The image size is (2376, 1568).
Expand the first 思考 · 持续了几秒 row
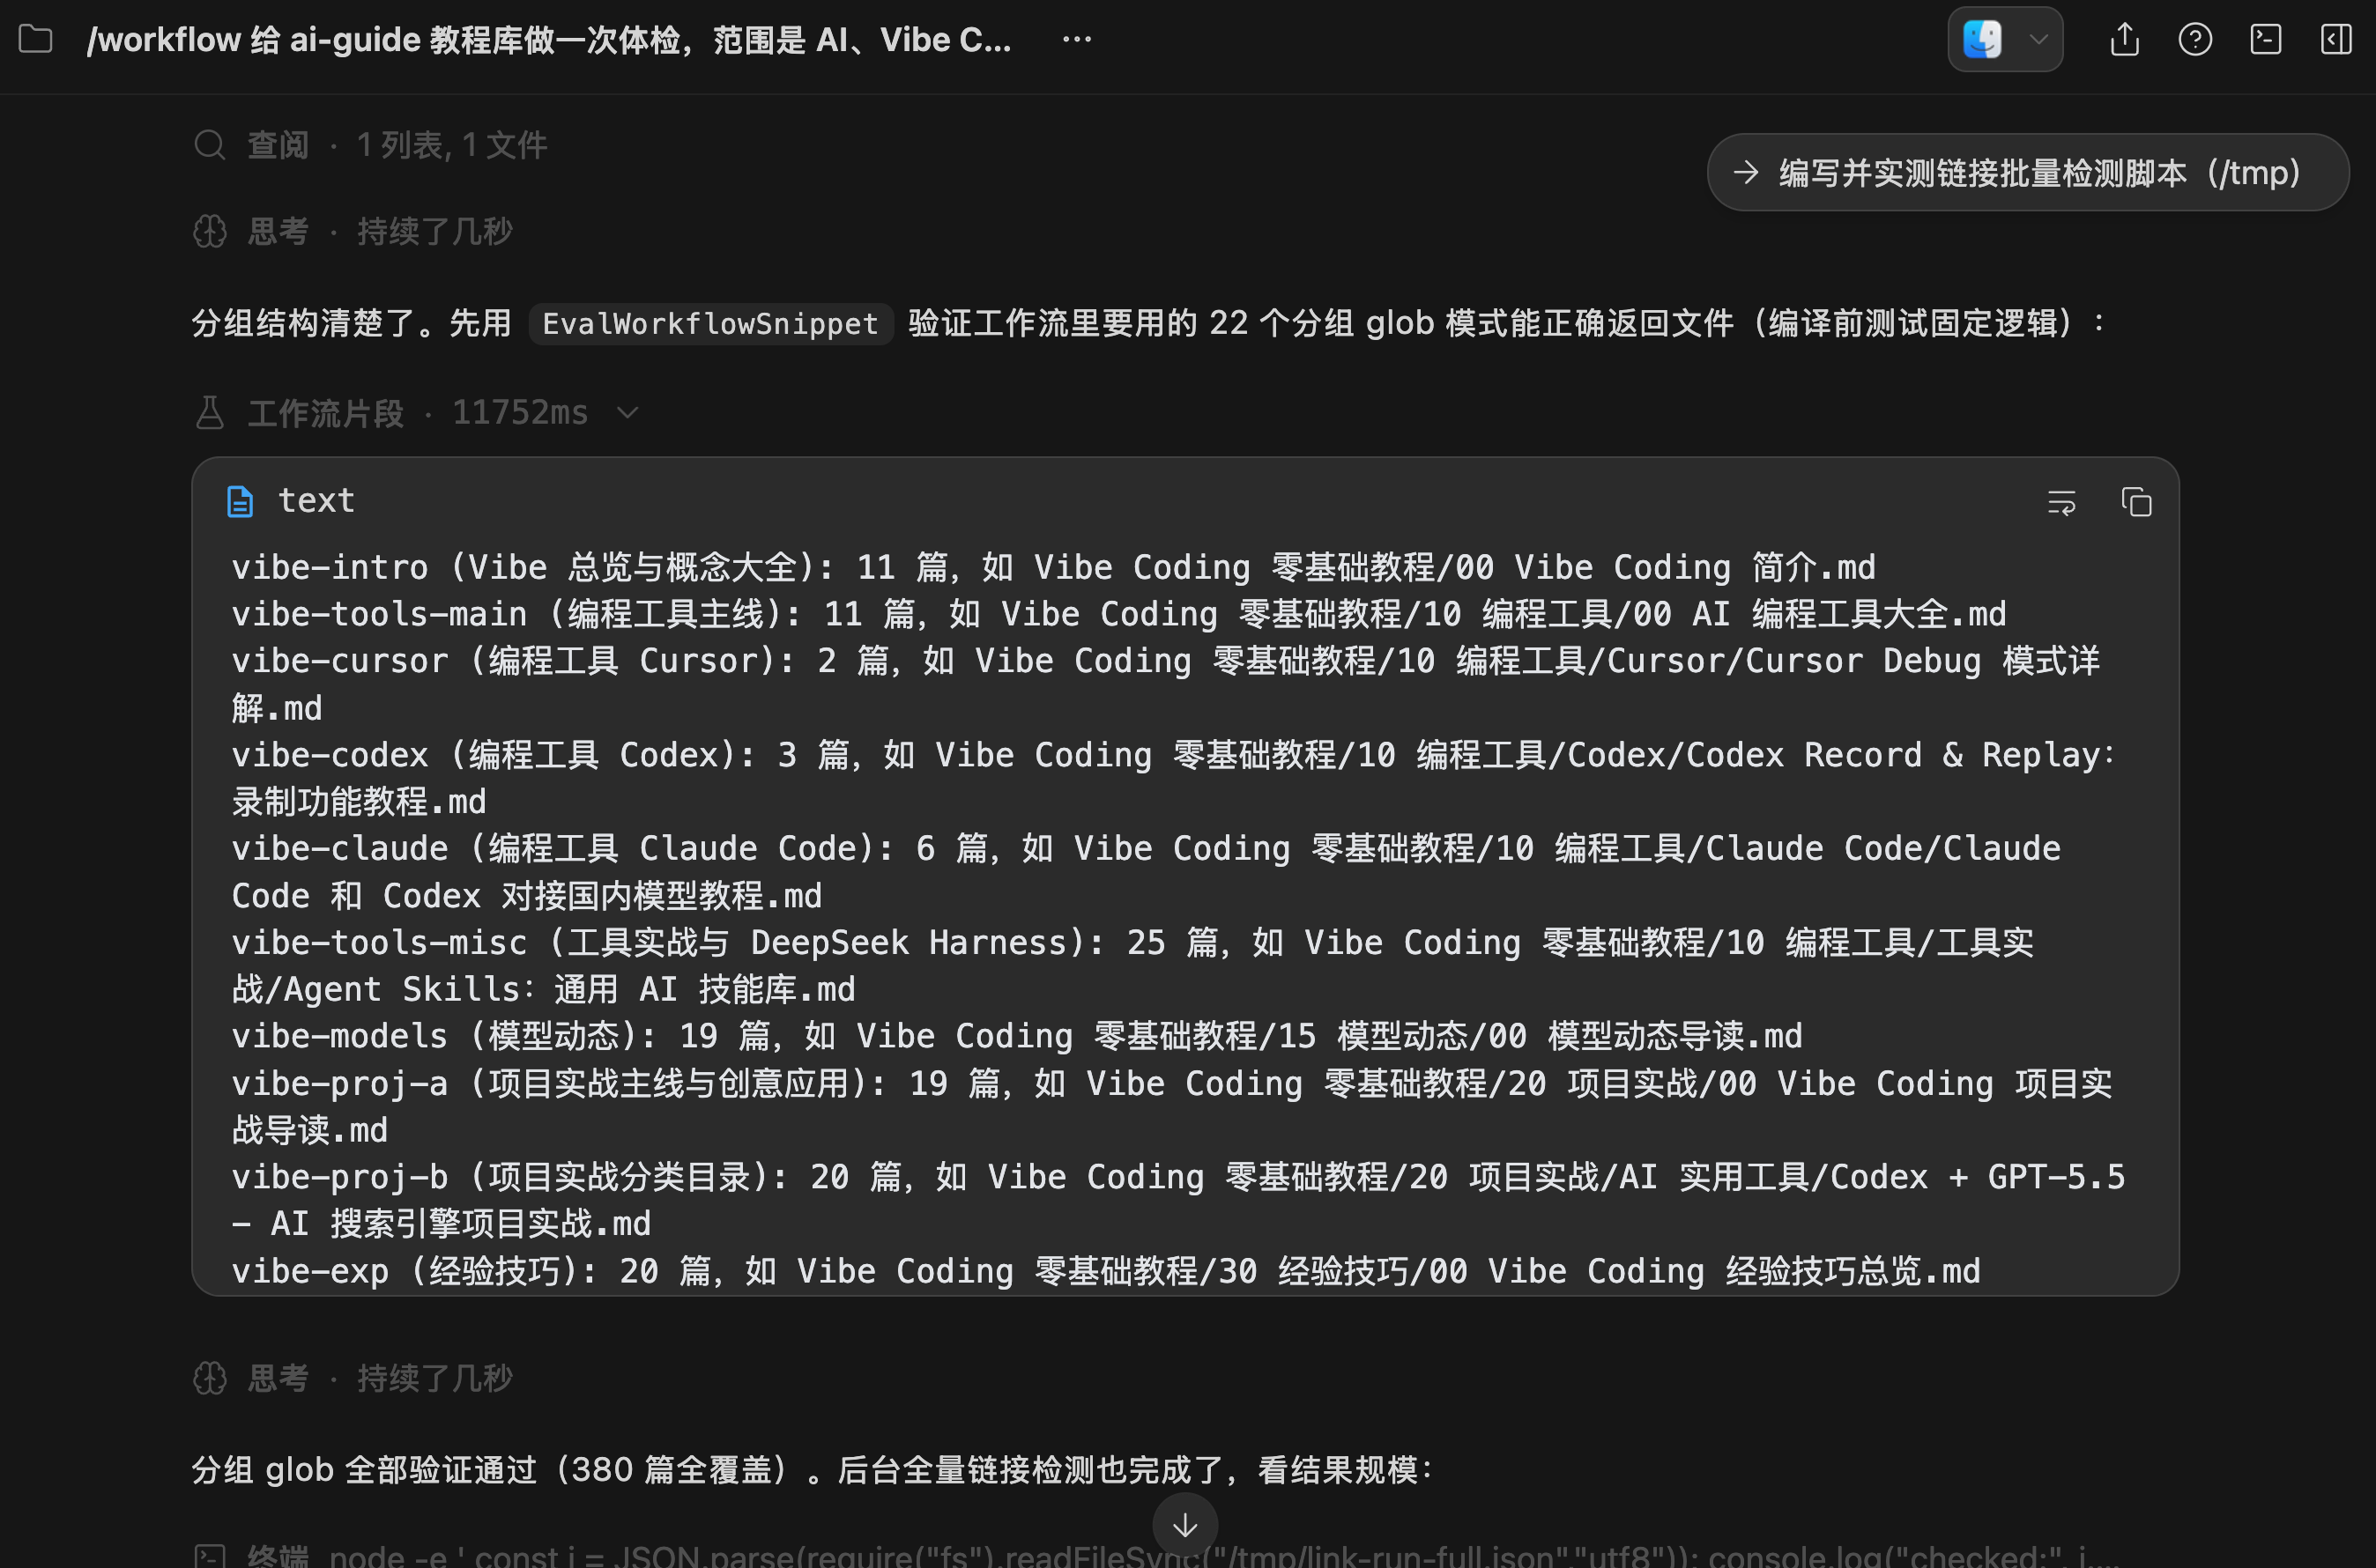point(353,231)
